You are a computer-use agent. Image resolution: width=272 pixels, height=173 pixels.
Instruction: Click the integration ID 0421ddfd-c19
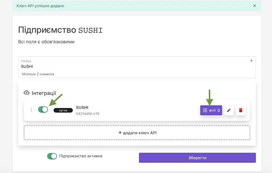pos(87,114)
